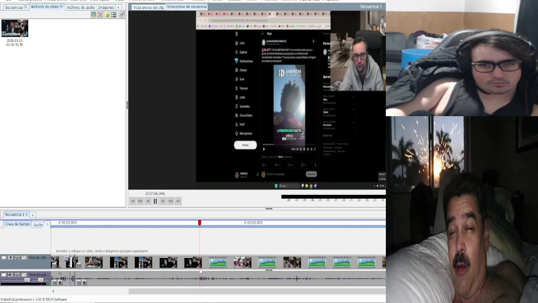The width and height of the screenshot is (538, 303).
Task: Click the Pista de audio track label
Action: (39, 275)
